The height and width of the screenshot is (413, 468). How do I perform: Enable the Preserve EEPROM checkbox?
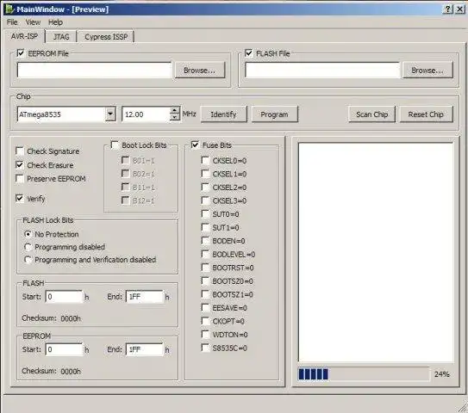20,178
